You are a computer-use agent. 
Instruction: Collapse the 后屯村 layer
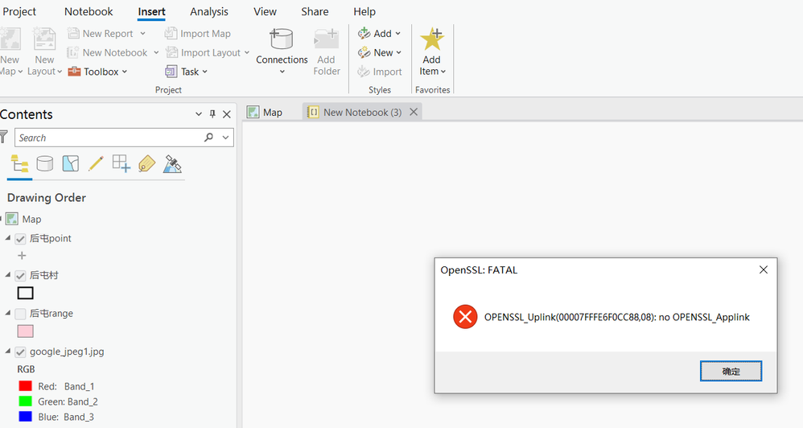pos(8,275)
